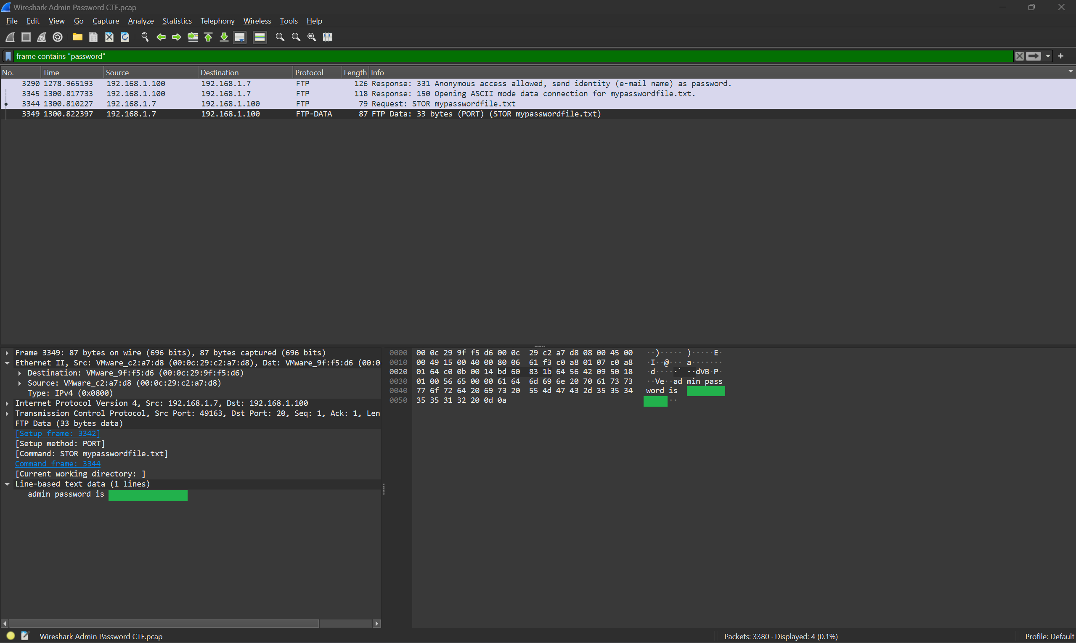
Task: Click Go to specified packet icon
Action: point(192,37)
